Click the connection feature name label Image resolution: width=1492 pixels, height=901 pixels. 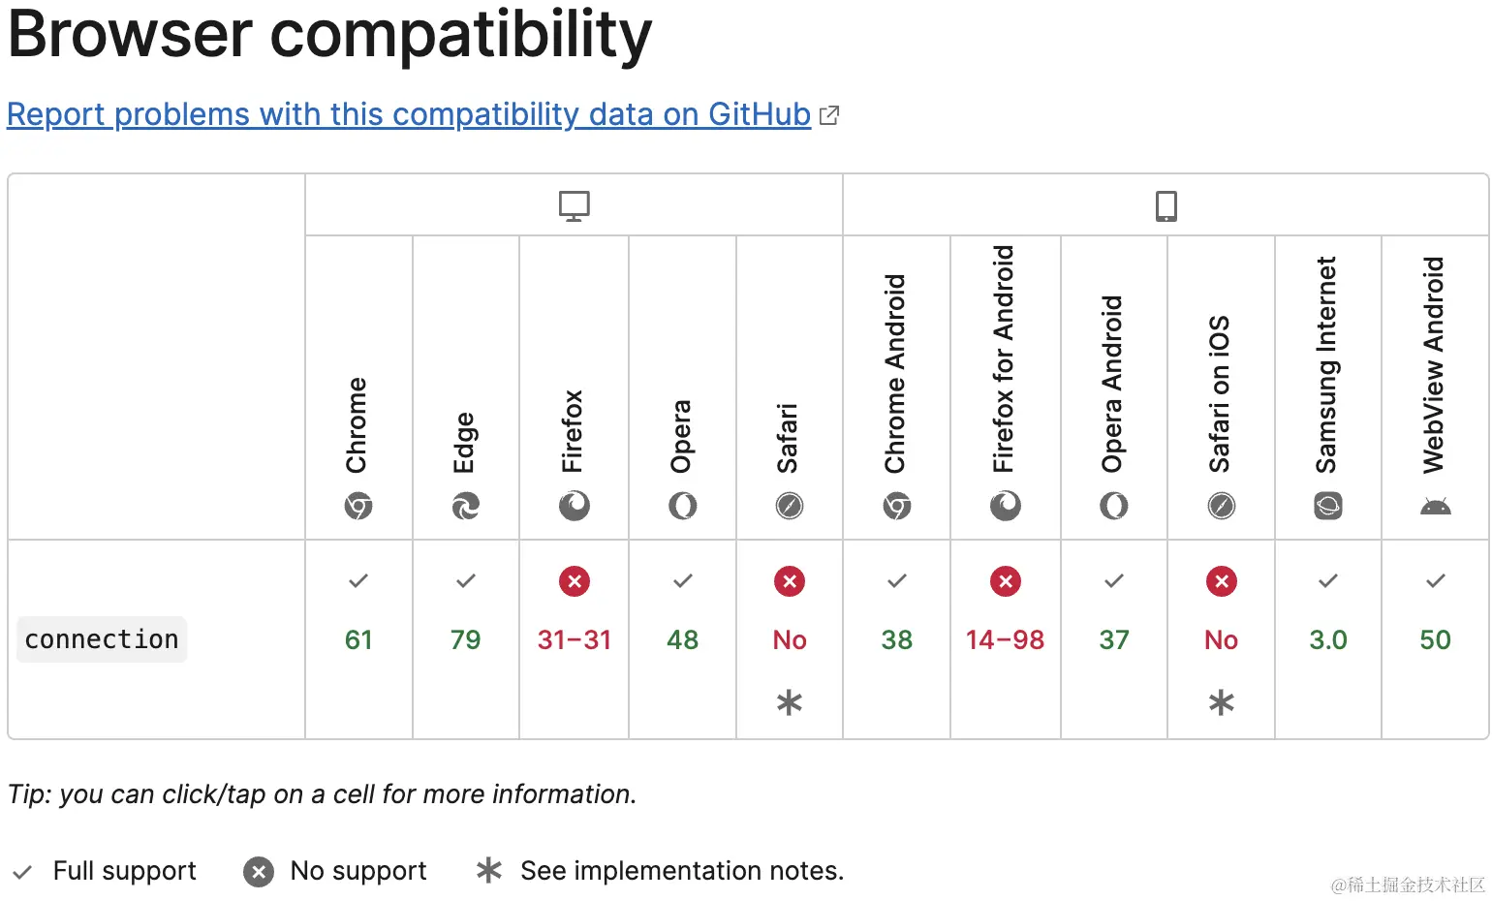click(x=102, y=639)
